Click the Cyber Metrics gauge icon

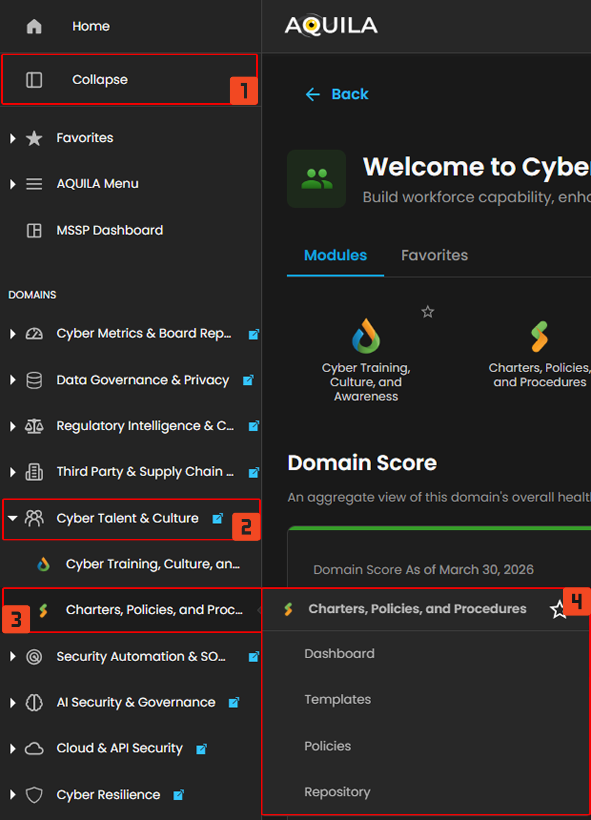(x=34, y=334)
